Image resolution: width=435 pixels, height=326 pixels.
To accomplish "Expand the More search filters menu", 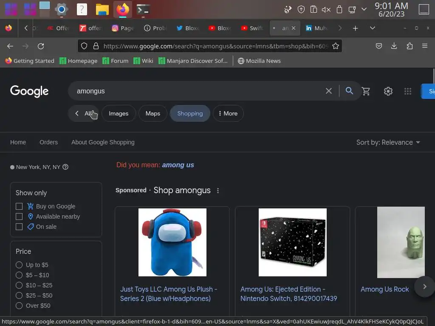I will 228,113.
